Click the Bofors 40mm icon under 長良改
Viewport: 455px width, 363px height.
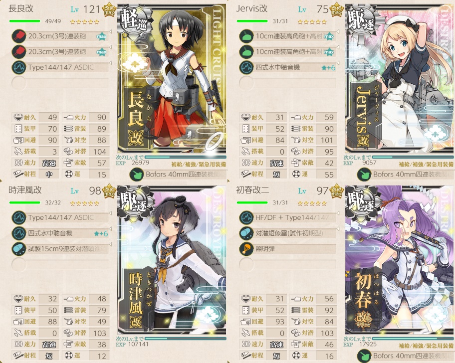137,175
